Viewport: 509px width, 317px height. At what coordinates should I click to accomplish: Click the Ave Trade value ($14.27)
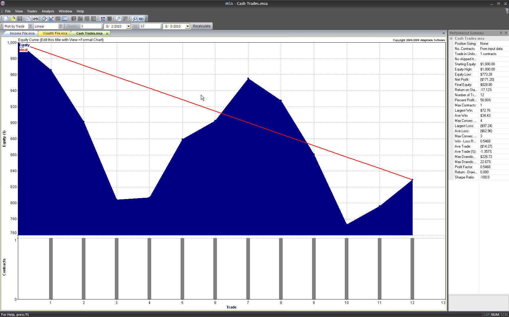(486, 146)
